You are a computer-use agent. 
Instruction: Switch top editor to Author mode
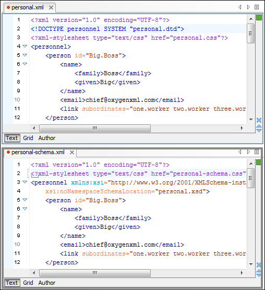coord(47,138)
